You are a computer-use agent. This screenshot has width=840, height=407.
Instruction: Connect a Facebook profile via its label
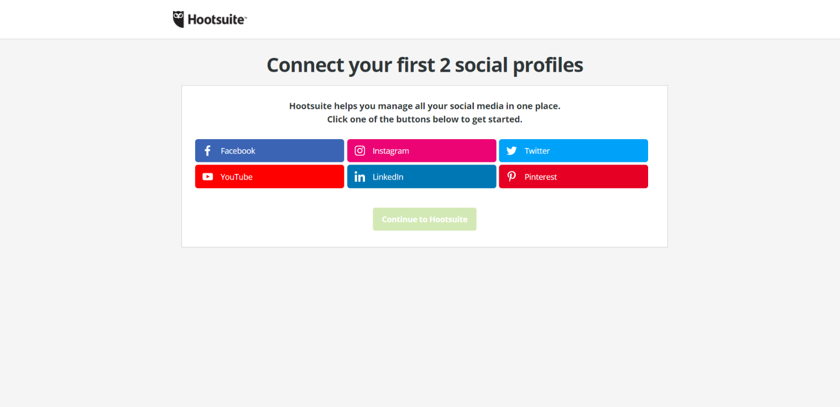click(238, 151)
